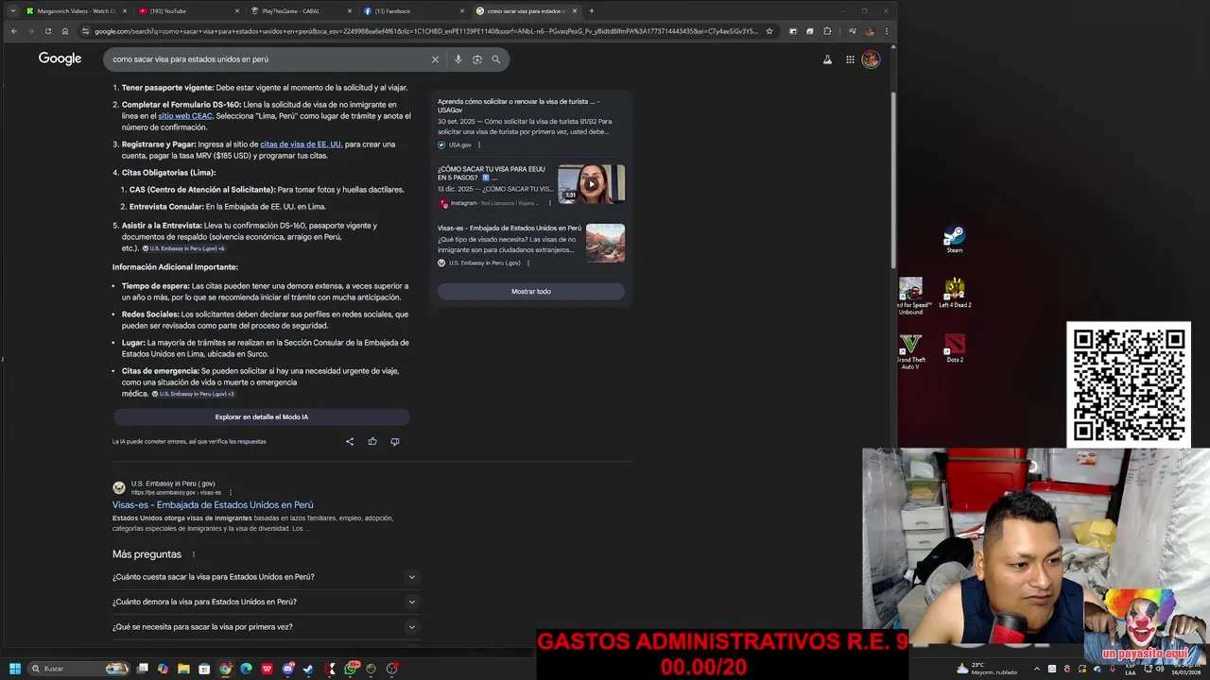Switch to the (13) Facebook tab
The height and width of the screenshot is (680, 1210).
(x=413, y=11)
